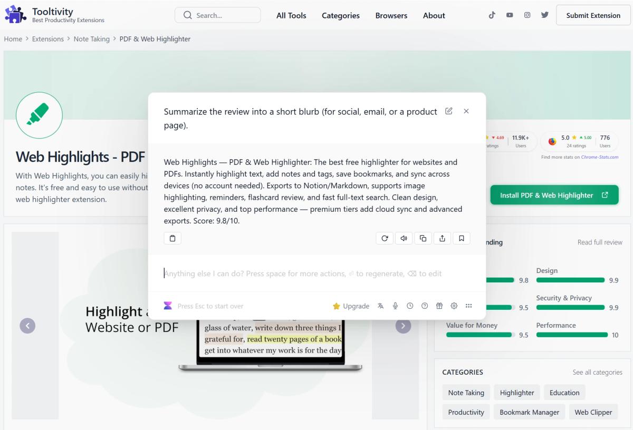Image resolution: width=633 pixels, height=430 pixels.
Task: Click the Firefox rating badge
Action: click(579, 141)
